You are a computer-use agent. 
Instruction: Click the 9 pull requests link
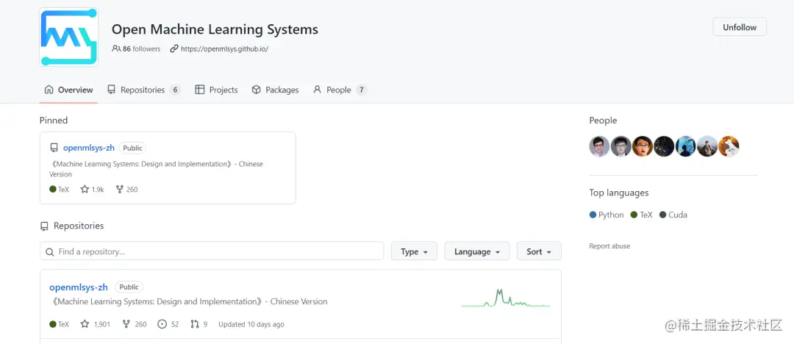(x=199, y=324)
